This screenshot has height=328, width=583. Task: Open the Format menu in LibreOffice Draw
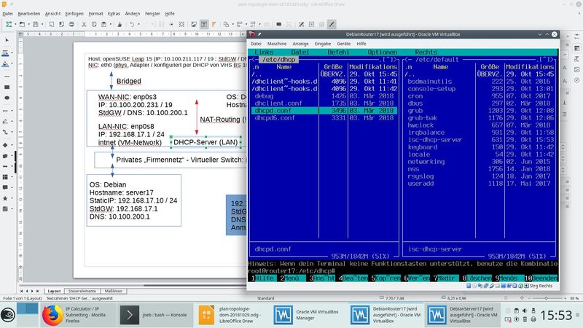click(95, 14)
